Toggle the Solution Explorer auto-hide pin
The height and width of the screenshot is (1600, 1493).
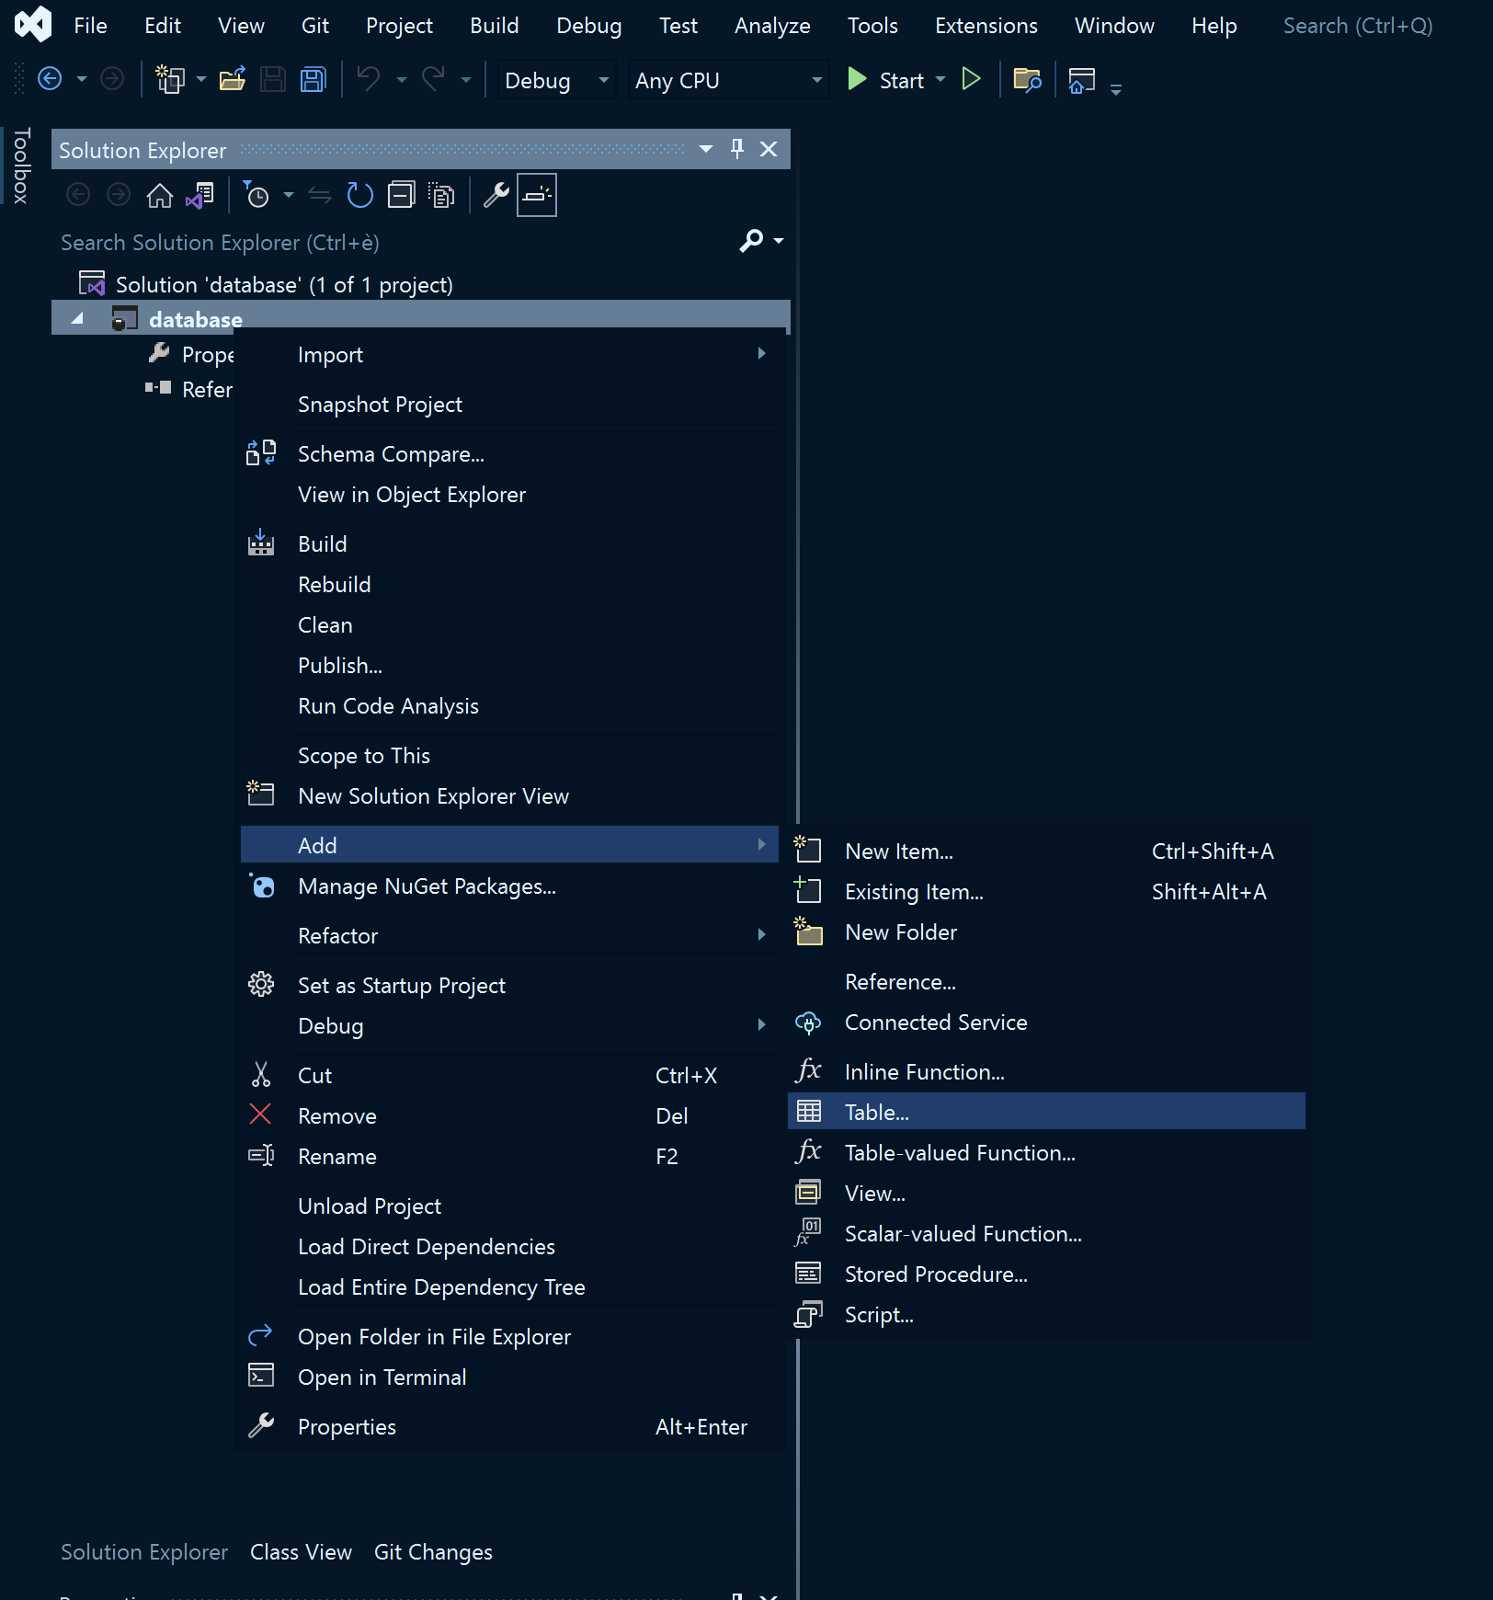coord(737,149)
